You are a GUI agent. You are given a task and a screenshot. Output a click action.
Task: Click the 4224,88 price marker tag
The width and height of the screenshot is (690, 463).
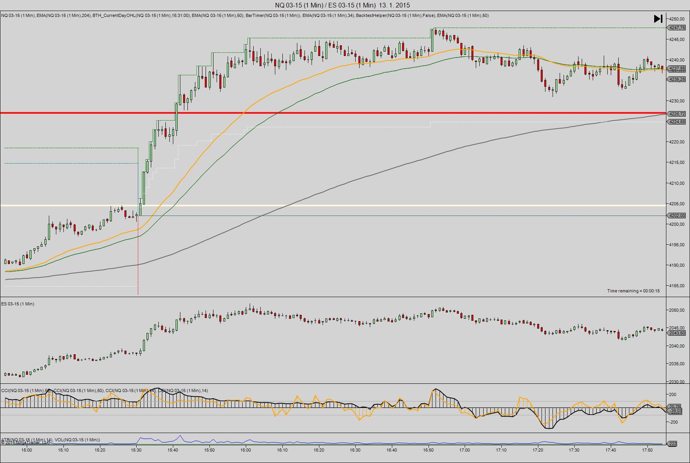677,122
